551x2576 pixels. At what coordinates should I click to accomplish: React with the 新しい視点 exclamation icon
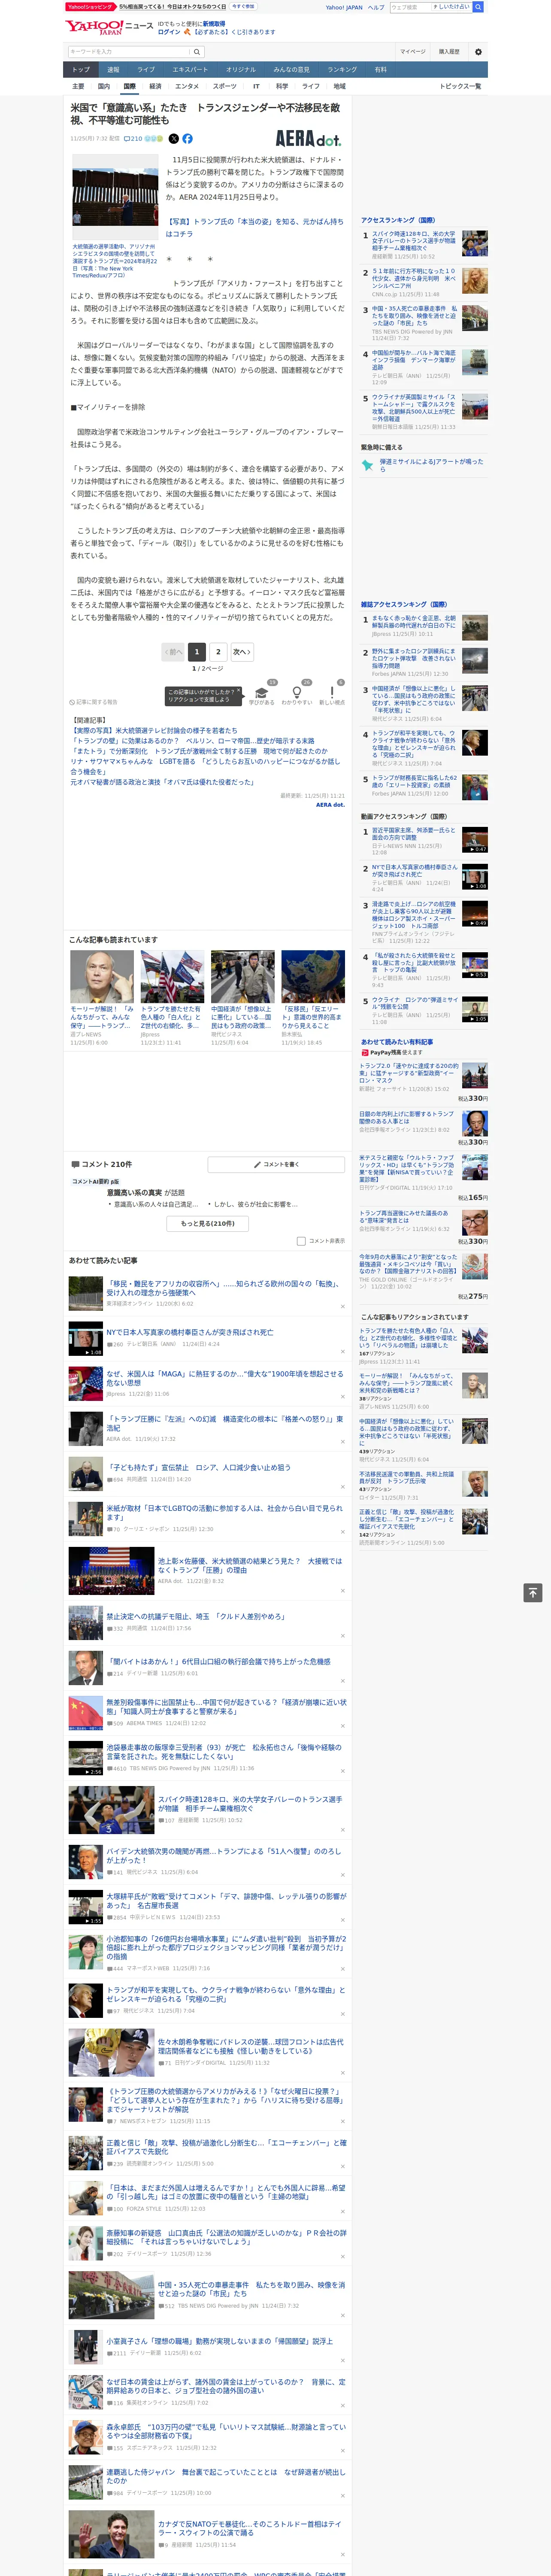coord(332,693)
